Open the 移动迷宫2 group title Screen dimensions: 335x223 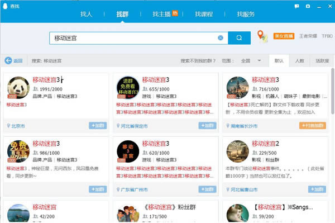click(x=265, y=144)
